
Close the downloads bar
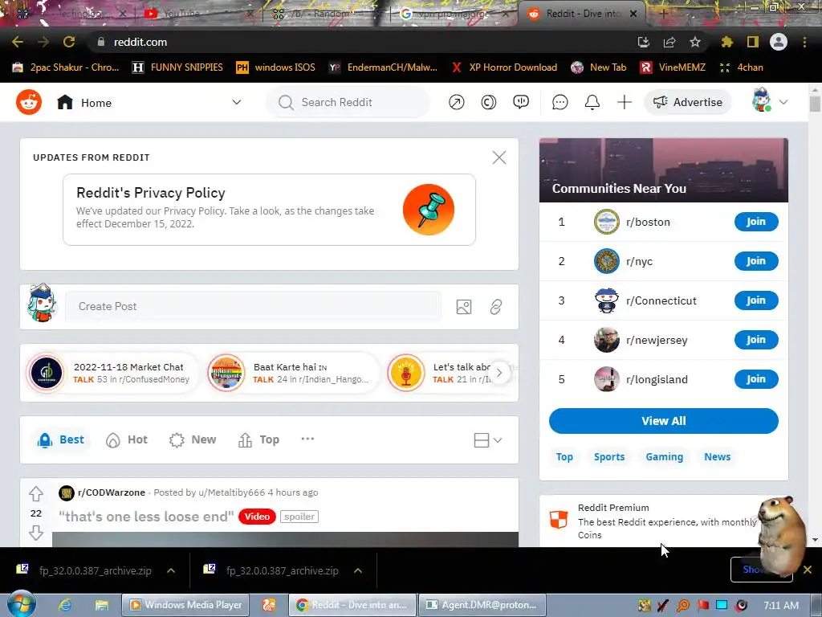pyautogui.click(x=808, y=570)
